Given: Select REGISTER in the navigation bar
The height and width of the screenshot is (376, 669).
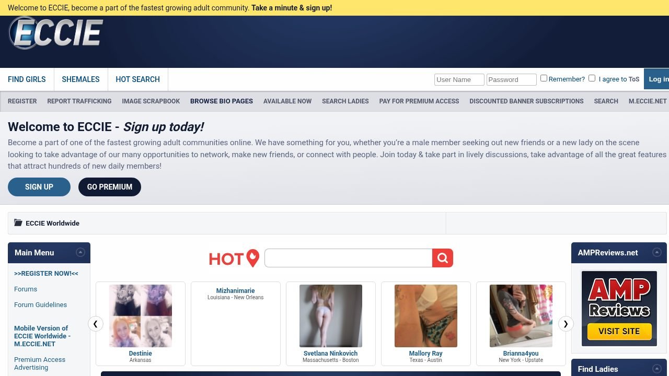Looking at the screenshot, I should click(x=22, y=101).
